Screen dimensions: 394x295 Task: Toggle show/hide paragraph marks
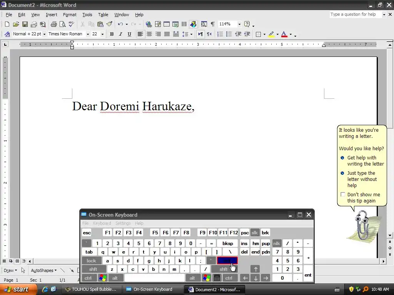(x=212, y=24)
